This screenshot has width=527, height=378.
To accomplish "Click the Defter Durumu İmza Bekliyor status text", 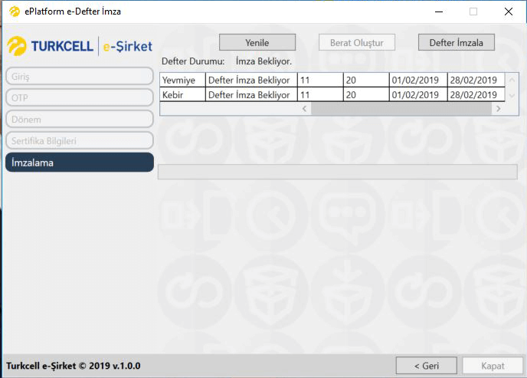I will (x=263, y=61).
